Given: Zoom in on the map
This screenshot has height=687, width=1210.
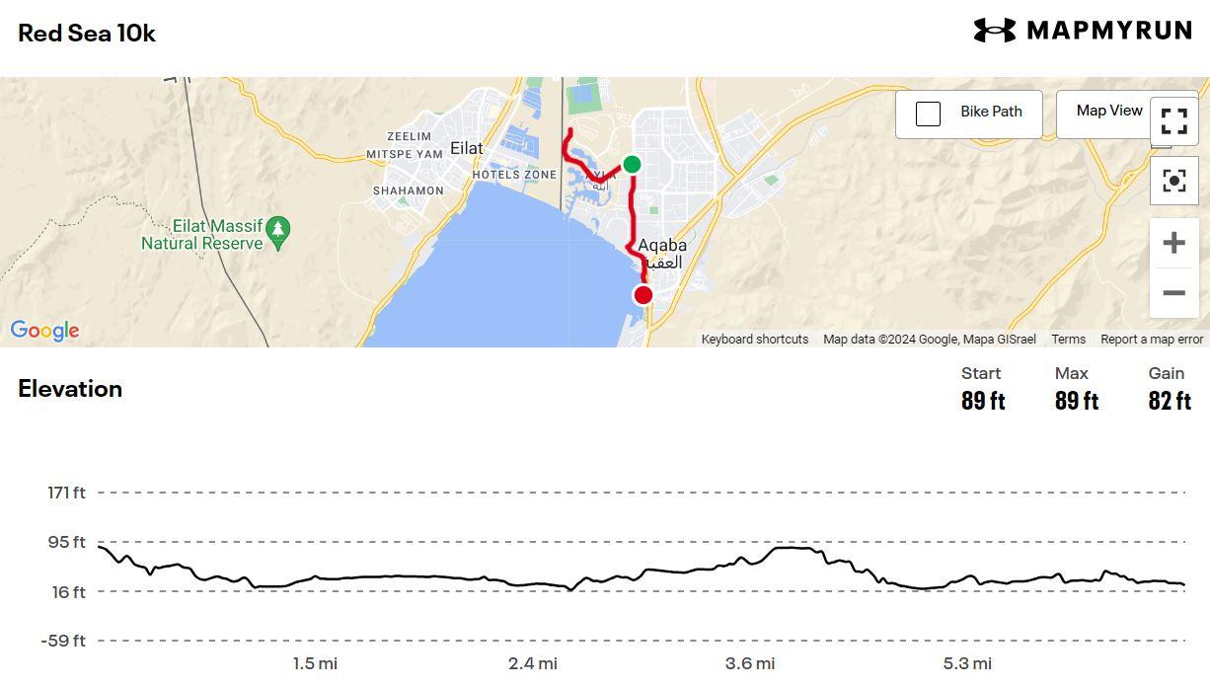Looking at the screenshot, I should click(1173, 243).
